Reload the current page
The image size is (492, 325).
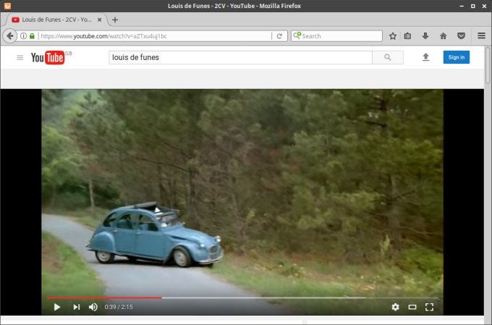coord(279,36)
